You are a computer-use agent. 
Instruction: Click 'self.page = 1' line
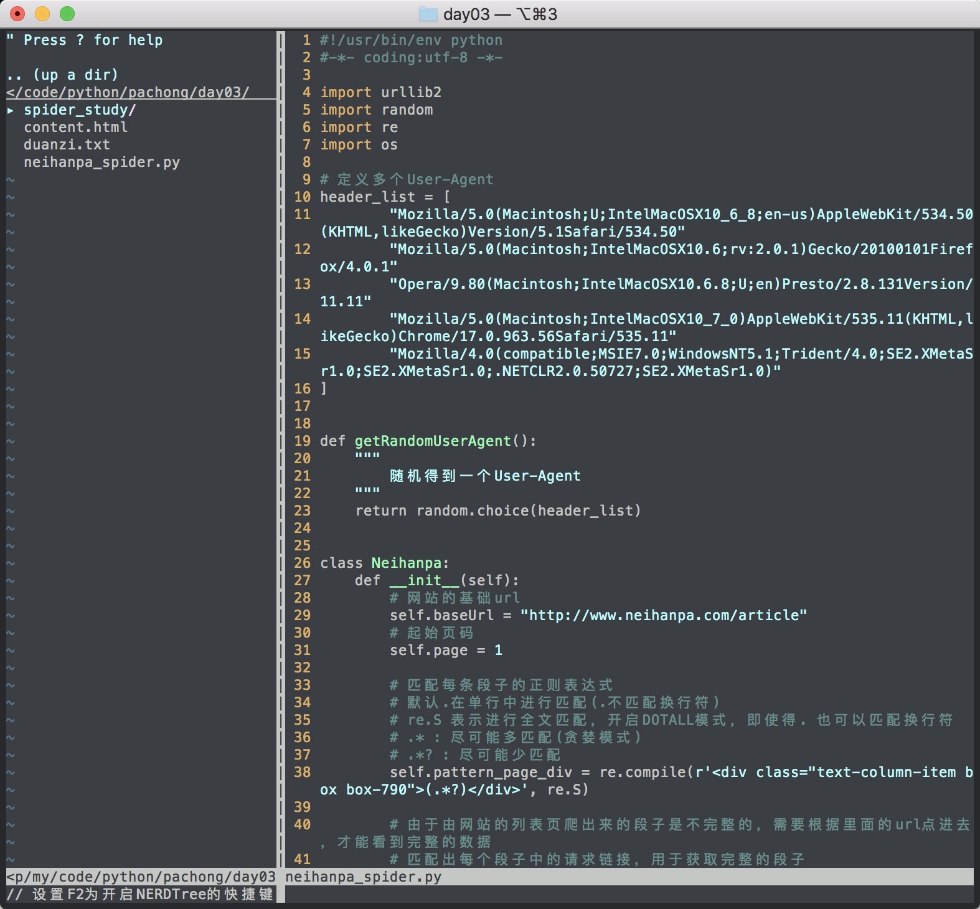446,651
